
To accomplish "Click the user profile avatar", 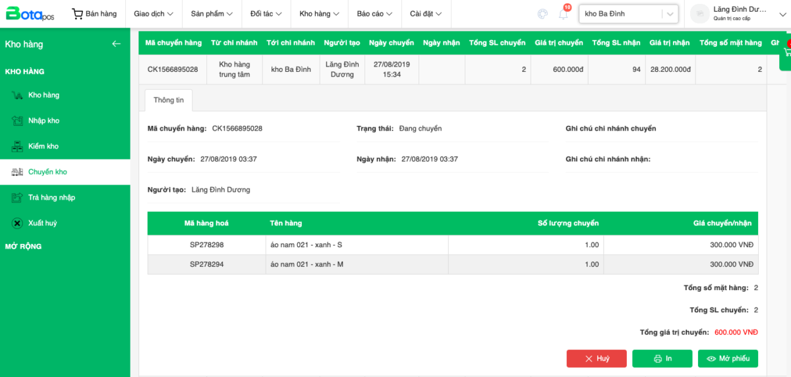I will 701,14.
